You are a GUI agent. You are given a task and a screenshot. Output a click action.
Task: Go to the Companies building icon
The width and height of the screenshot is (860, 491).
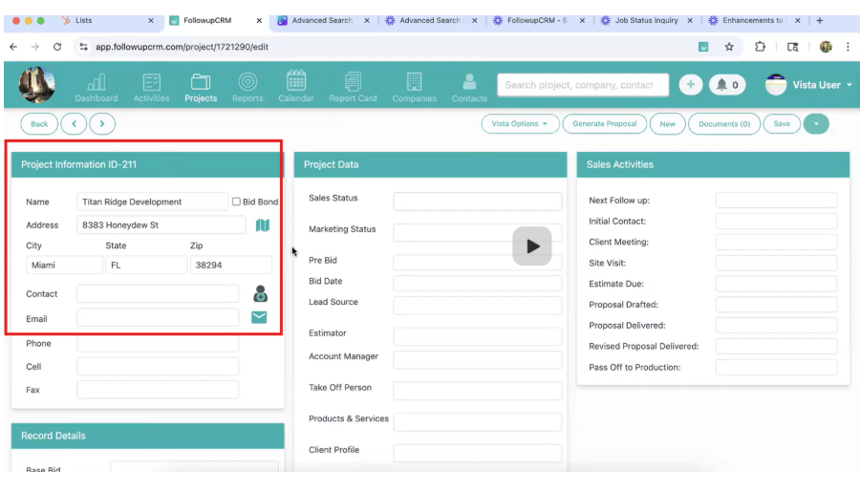click(414, 81)
